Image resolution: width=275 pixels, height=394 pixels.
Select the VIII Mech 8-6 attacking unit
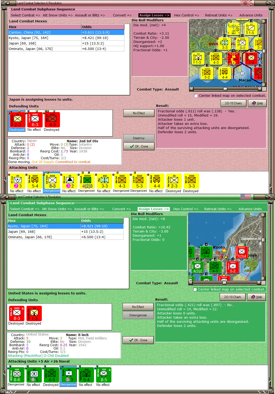[x=17, y=375]
